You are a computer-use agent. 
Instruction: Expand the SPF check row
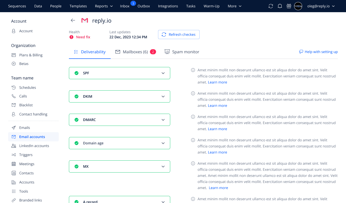point(163,73)
